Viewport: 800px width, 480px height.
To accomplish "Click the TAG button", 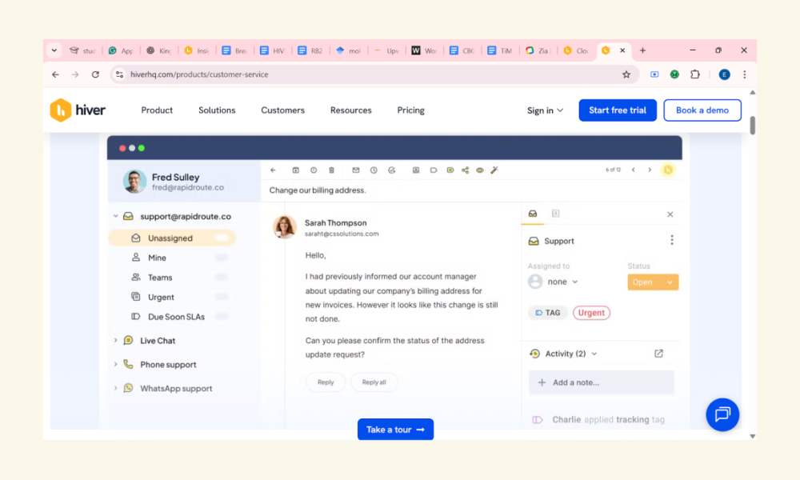I will pyautogui.click(x=547, y=313).
